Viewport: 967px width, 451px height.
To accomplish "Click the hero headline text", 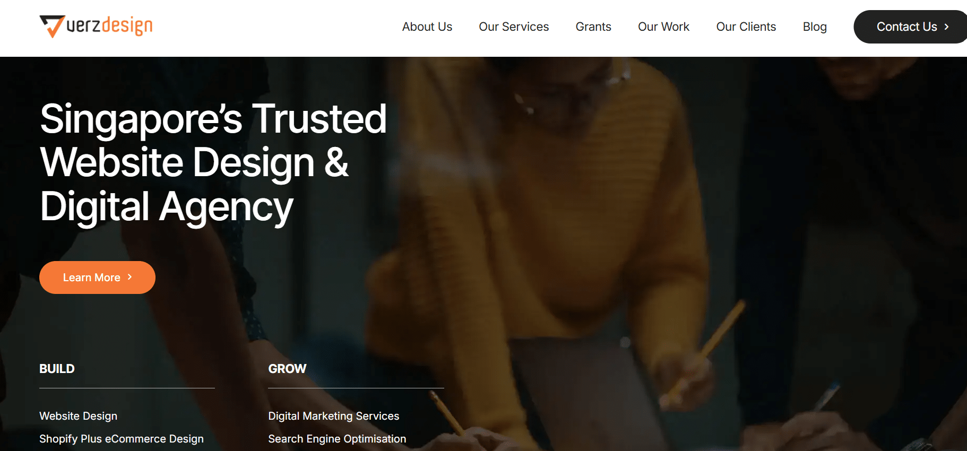I will pyautogui.click(x=213, y=162).
